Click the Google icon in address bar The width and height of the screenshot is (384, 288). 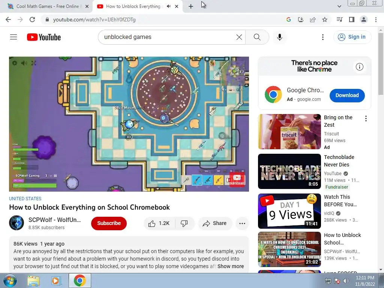pyautogui.click(x=288, y=19)
